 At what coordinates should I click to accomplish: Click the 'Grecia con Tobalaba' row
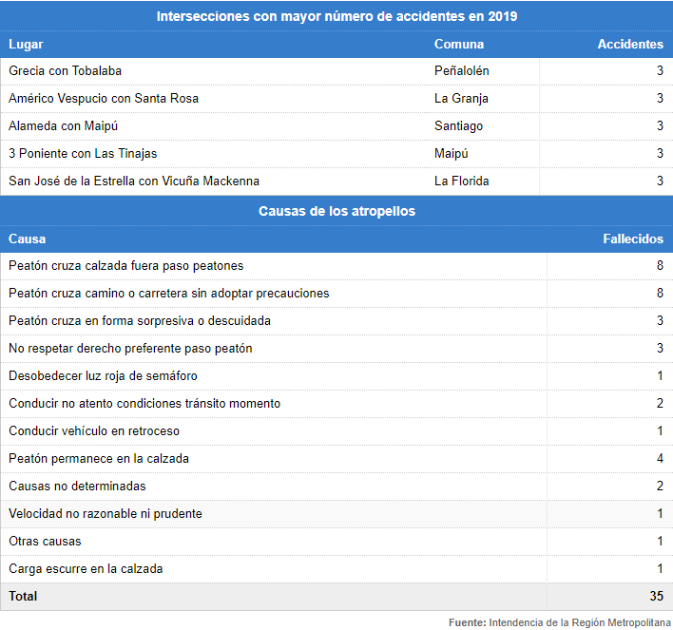66,71
